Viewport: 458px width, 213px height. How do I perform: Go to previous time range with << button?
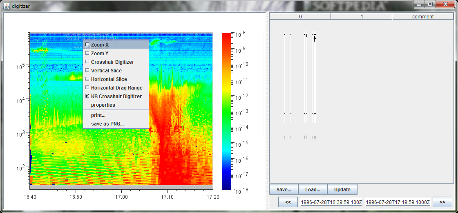pyautogui.click(x=288, y=202)
